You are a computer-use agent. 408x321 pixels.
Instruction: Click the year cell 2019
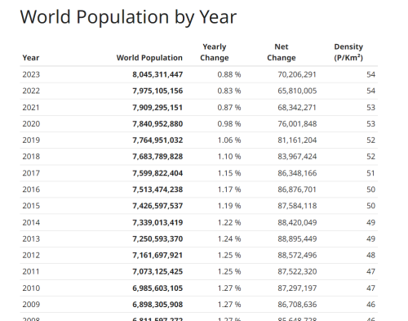click(x=31, y=140)
